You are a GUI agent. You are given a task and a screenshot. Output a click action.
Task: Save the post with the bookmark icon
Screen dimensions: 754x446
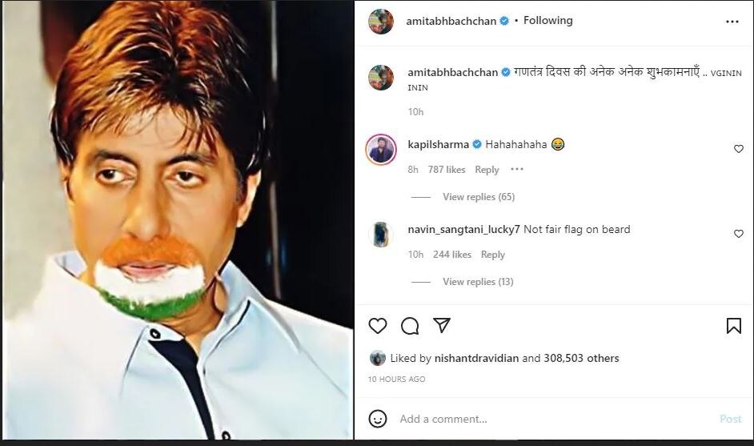point(733,326)
